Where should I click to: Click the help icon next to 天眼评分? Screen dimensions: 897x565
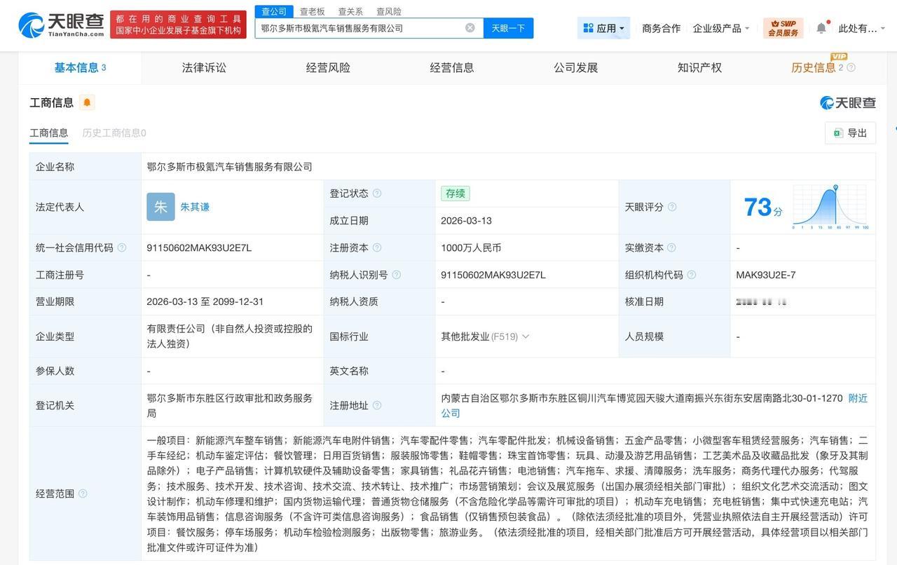pyautogui.click(x=671, y=207)
